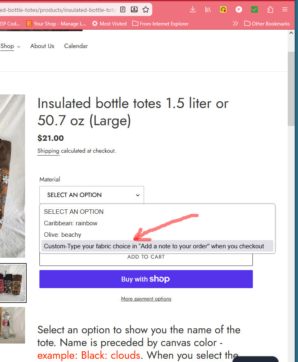The height and width of the screenshot is (362, 298).
Task: Select the bottle totes product thumbnail
Action: (12, 283)
